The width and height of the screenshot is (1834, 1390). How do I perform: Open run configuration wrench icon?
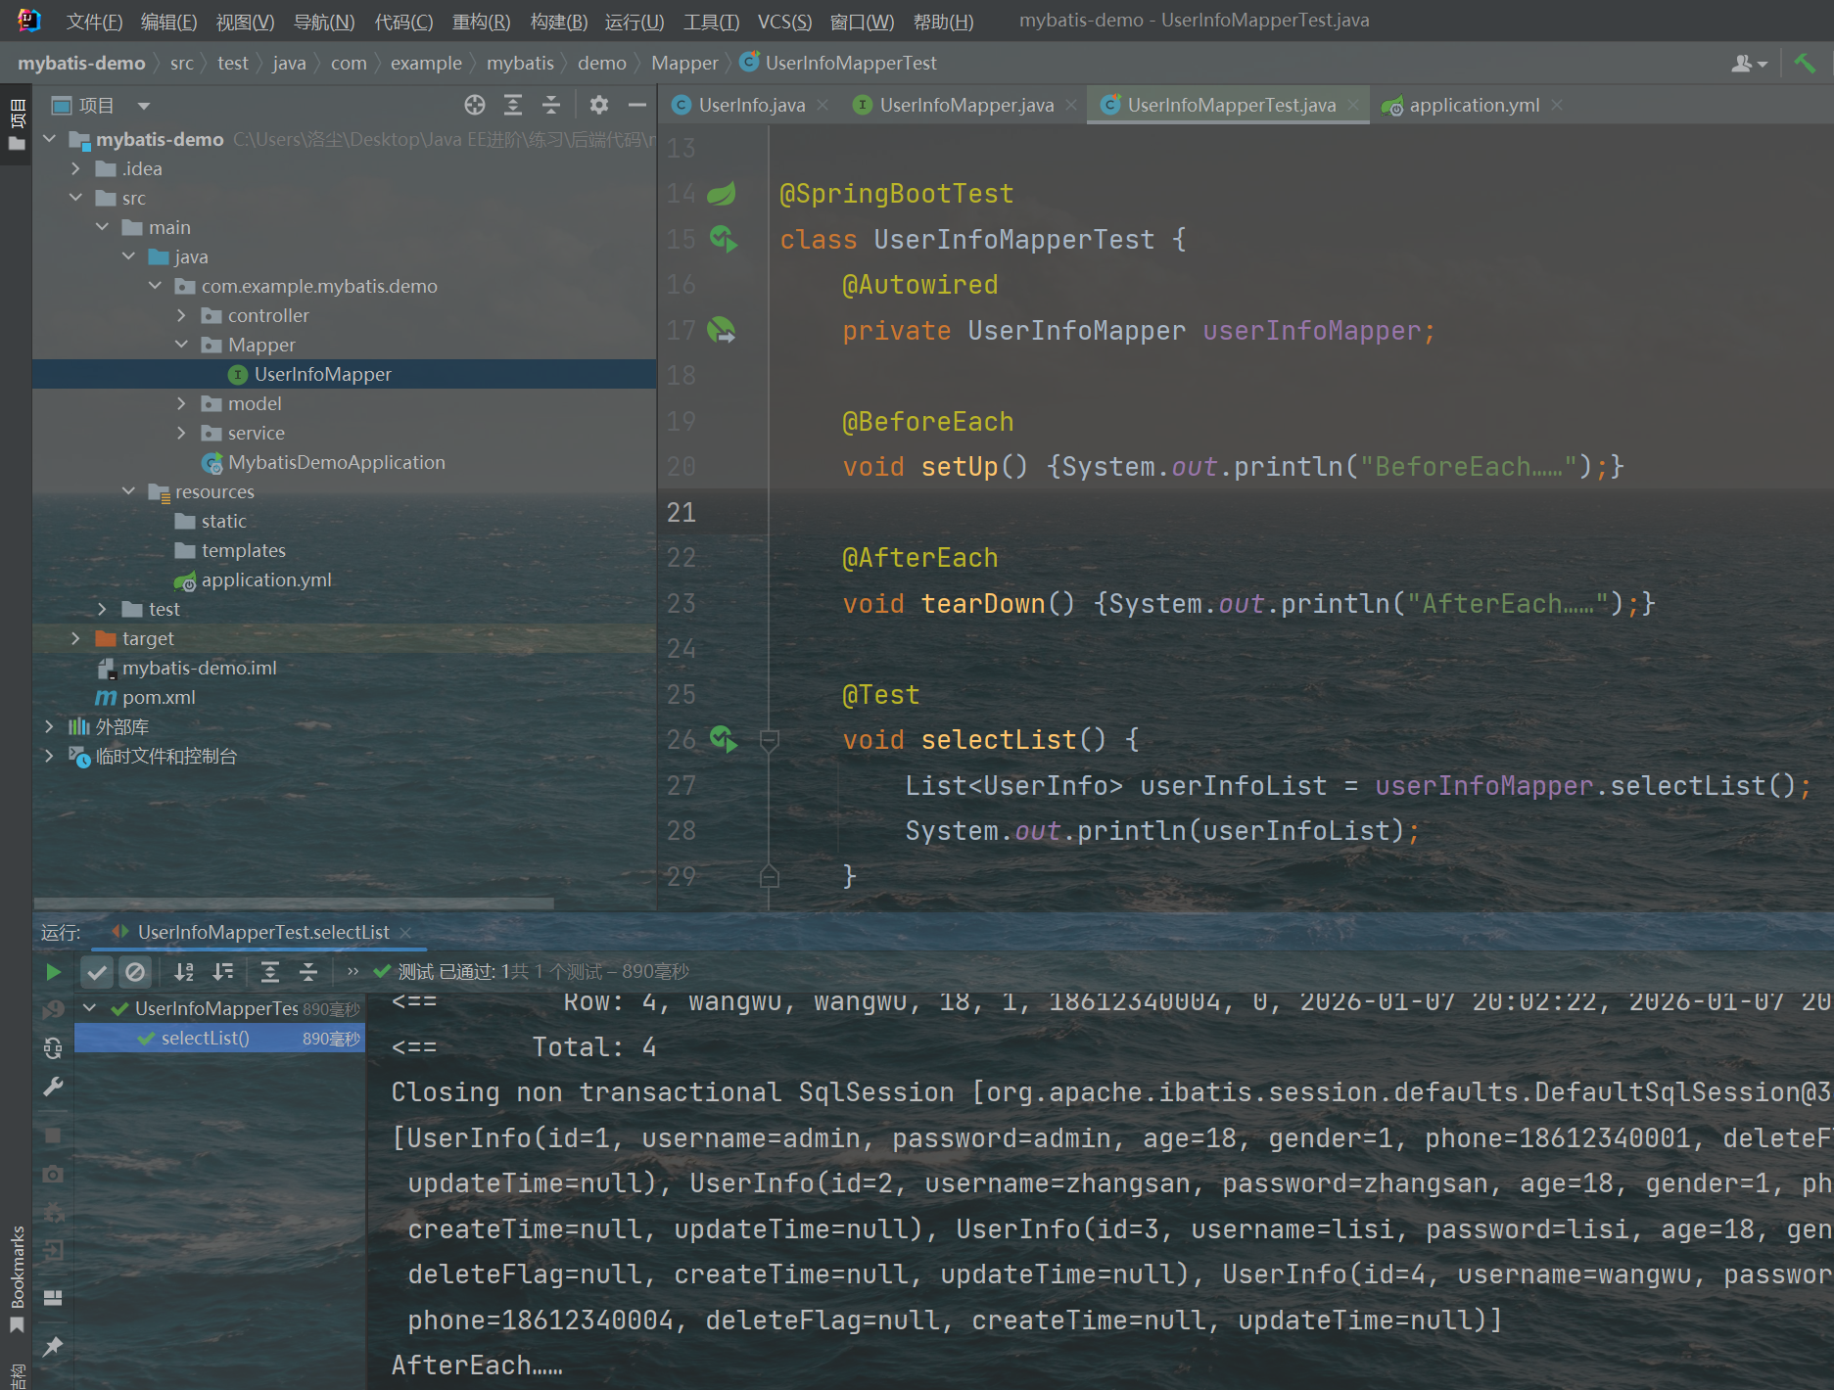[x=54, y=1087]
